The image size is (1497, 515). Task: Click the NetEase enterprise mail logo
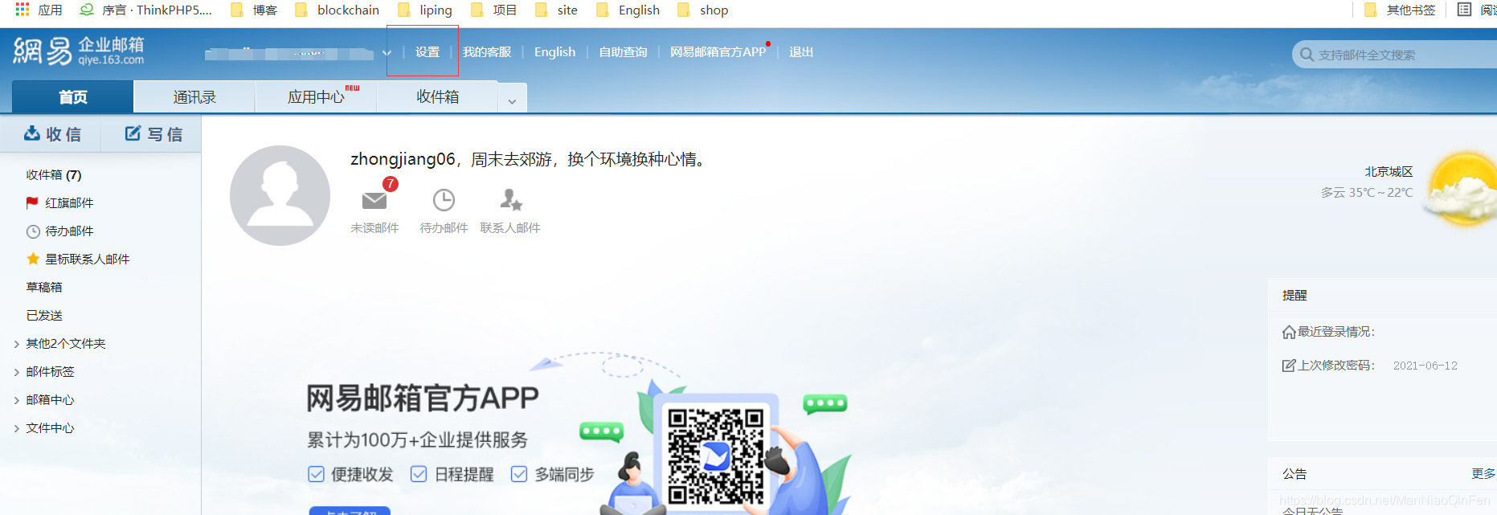79,51
